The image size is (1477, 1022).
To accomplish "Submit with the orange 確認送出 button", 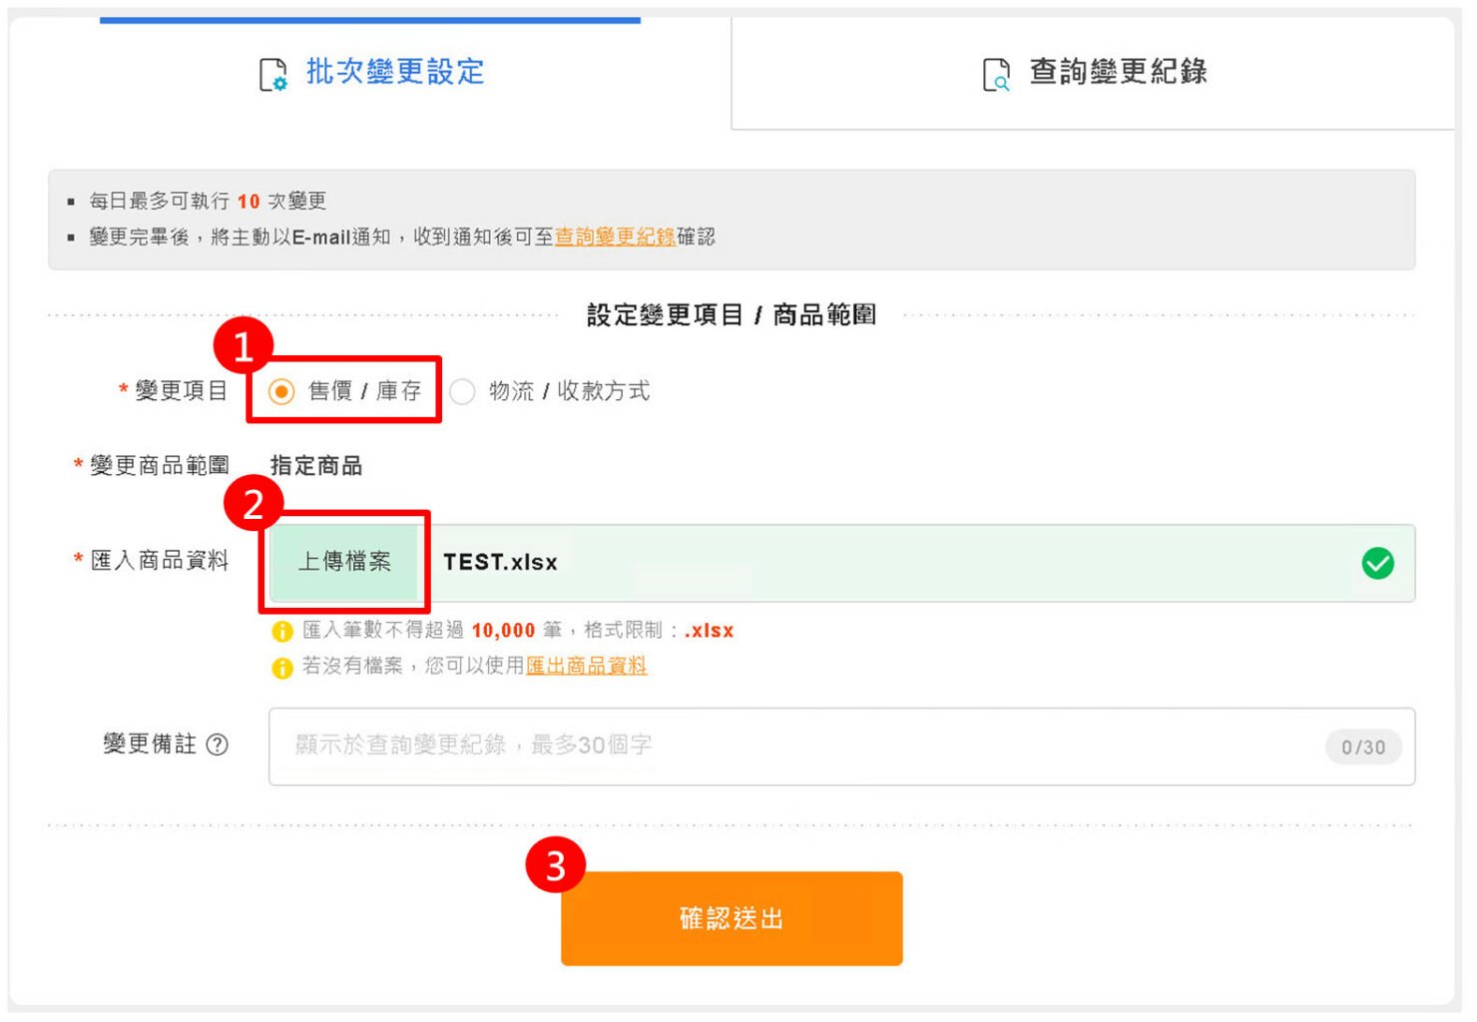I will 732,918.
